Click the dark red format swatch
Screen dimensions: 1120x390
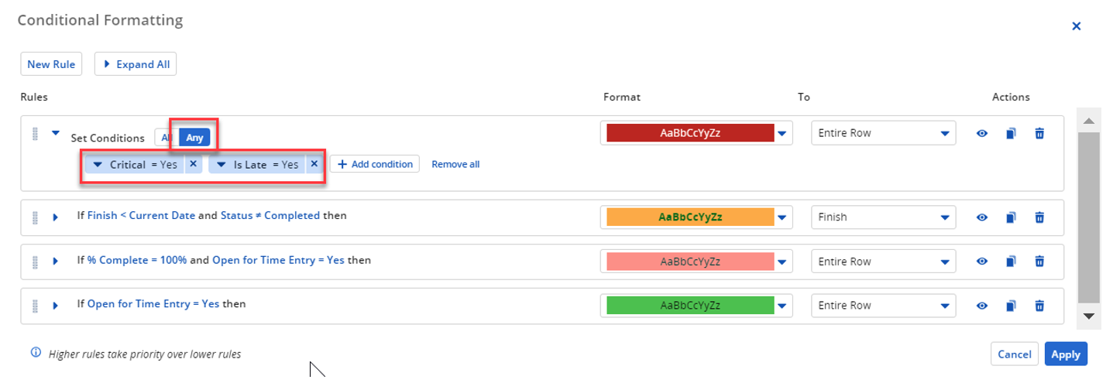pyautogui.click(x=690, y=133)
